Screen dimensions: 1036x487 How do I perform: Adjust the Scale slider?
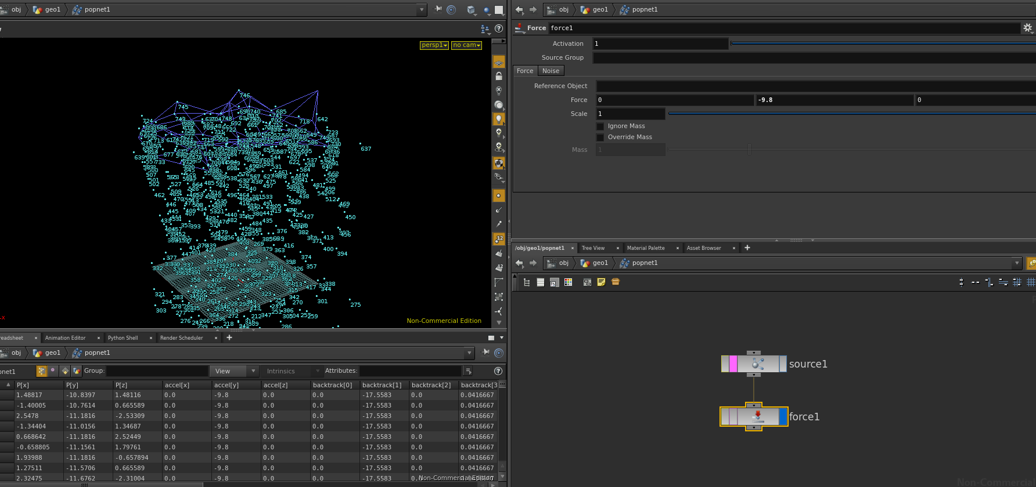(852, 114)
